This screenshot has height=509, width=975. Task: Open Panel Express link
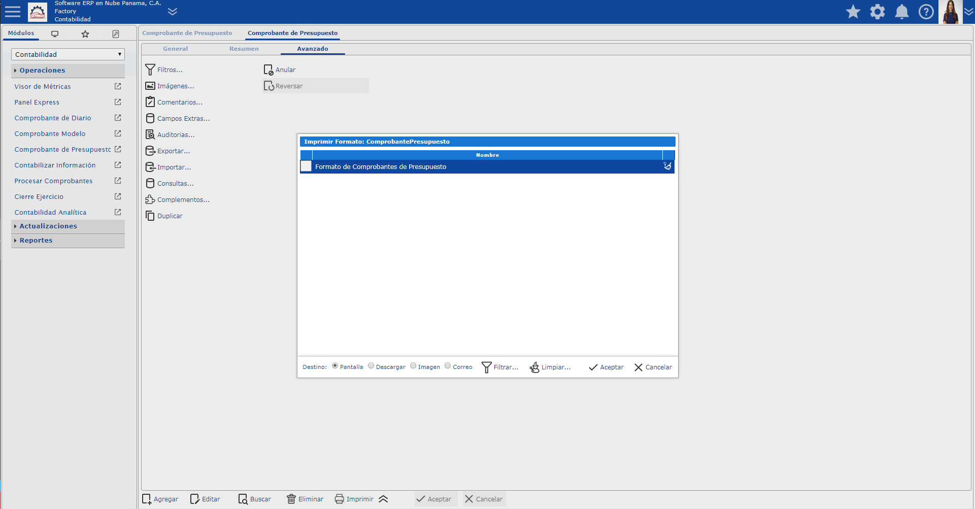click(37, 103)
